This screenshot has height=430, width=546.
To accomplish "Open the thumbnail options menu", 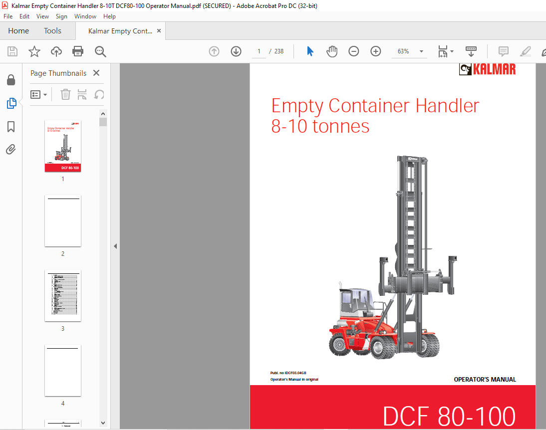I will [x=39, y=94].
